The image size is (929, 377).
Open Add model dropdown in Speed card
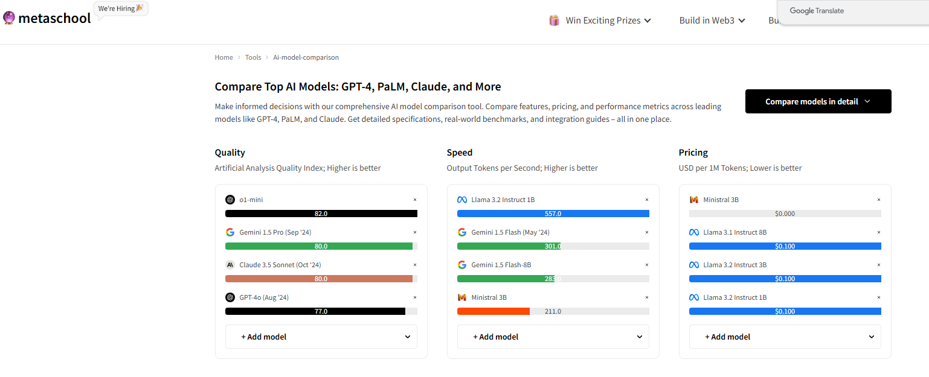tap(553, 337)
